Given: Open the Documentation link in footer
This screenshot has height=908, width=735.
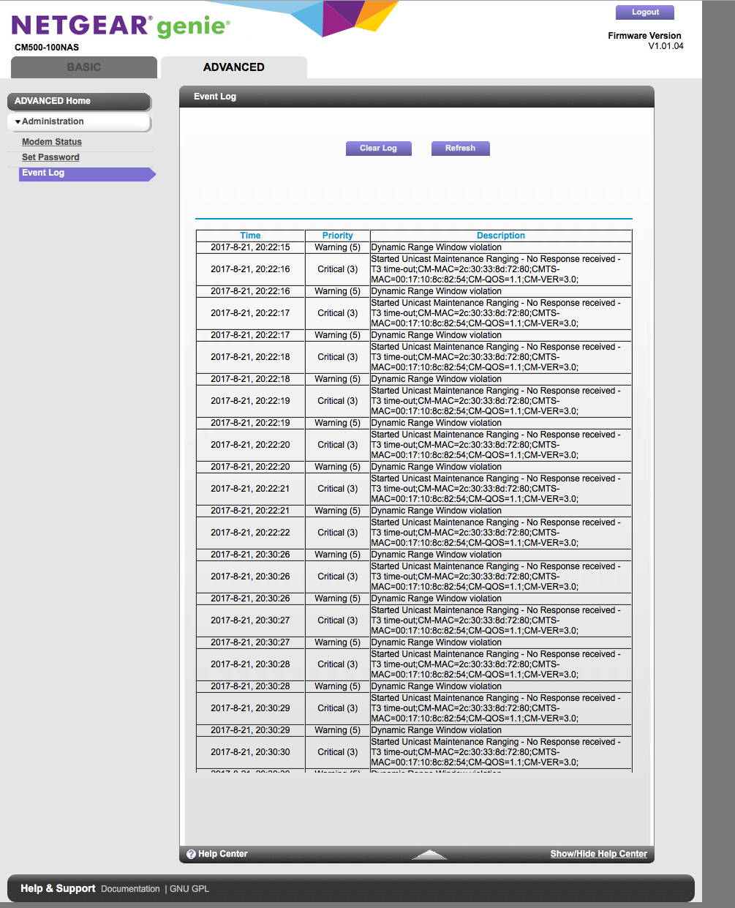Looking at the screenshot, I should click(x=130, y=888).
